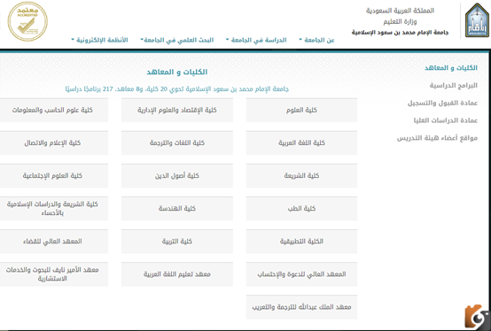Click the كلية العلوم button
Viewport: 491px width, 331px height.
301,110
